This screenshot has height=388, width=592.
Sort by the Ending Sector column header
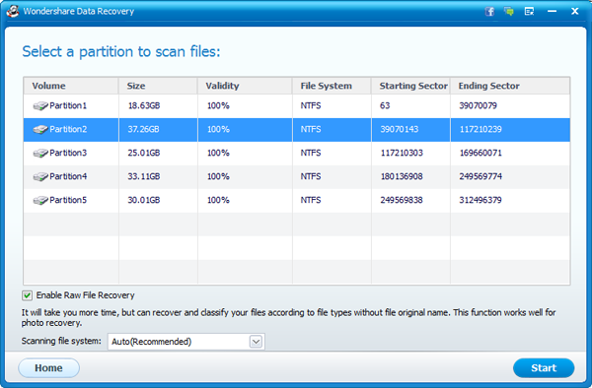pos(510,86)
